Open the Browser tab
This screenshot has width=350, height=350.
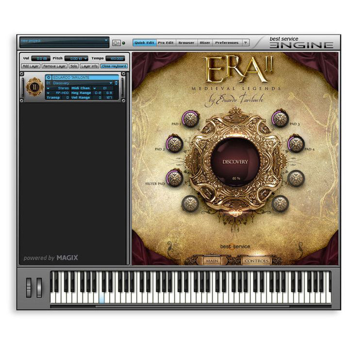click(186, 43)
